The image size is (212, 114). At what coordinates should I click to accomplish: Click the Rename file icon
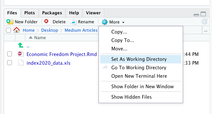tap(73, 22)
